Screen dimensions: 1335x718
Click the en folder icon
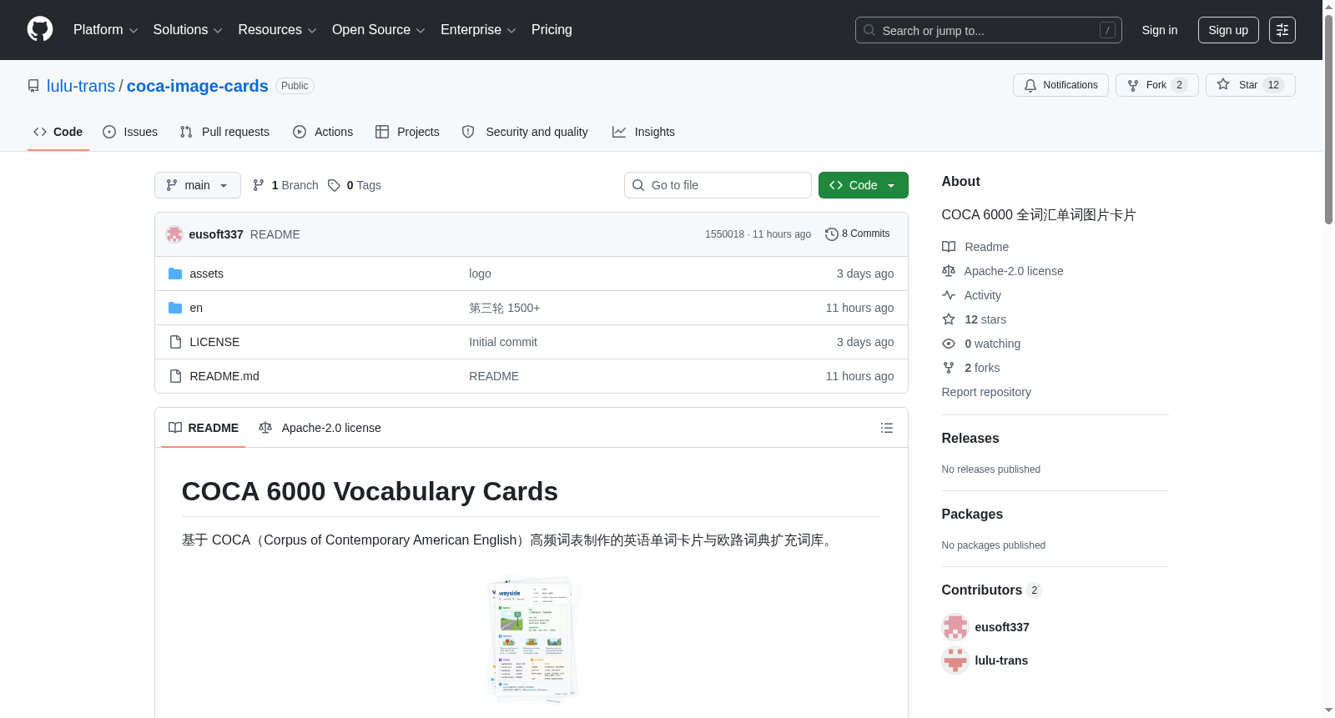[175, 308]
